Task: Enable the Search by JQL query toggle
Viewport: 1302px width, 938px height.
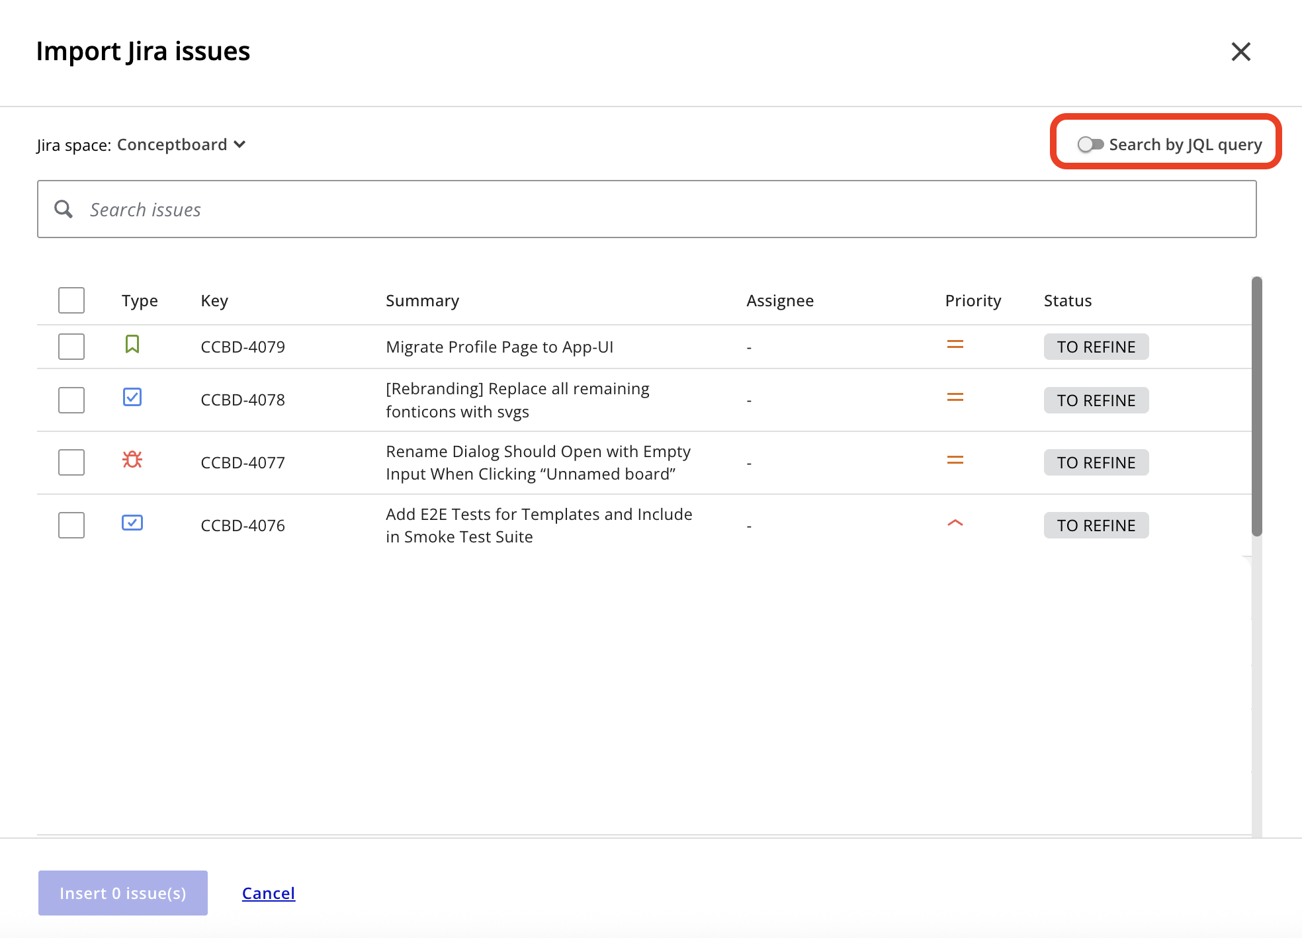Action: click(1090, 144)
